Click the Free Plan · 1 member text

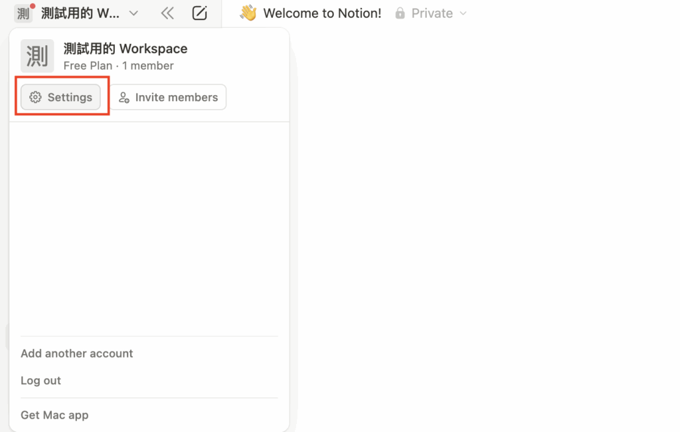pos(119,66)
